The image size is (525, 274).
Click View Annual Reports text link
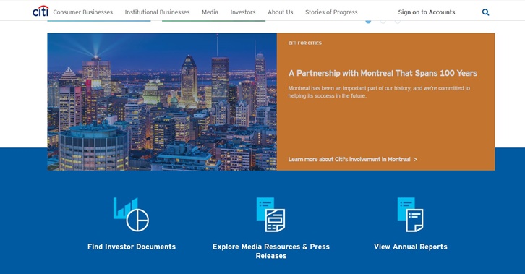(411, 247)
